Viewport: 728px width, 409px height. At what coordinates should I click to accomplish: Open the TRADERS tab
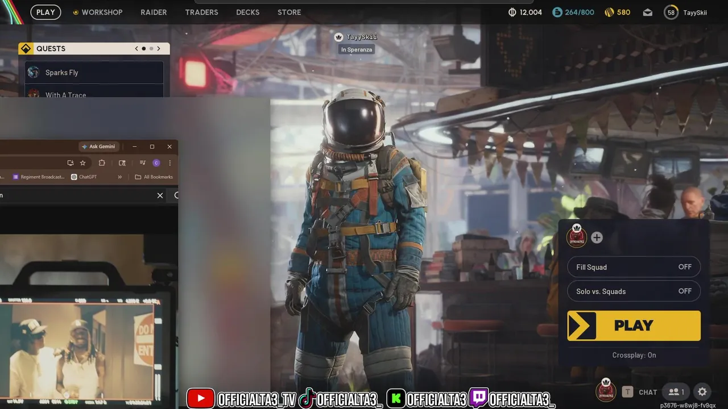point(201,12)
